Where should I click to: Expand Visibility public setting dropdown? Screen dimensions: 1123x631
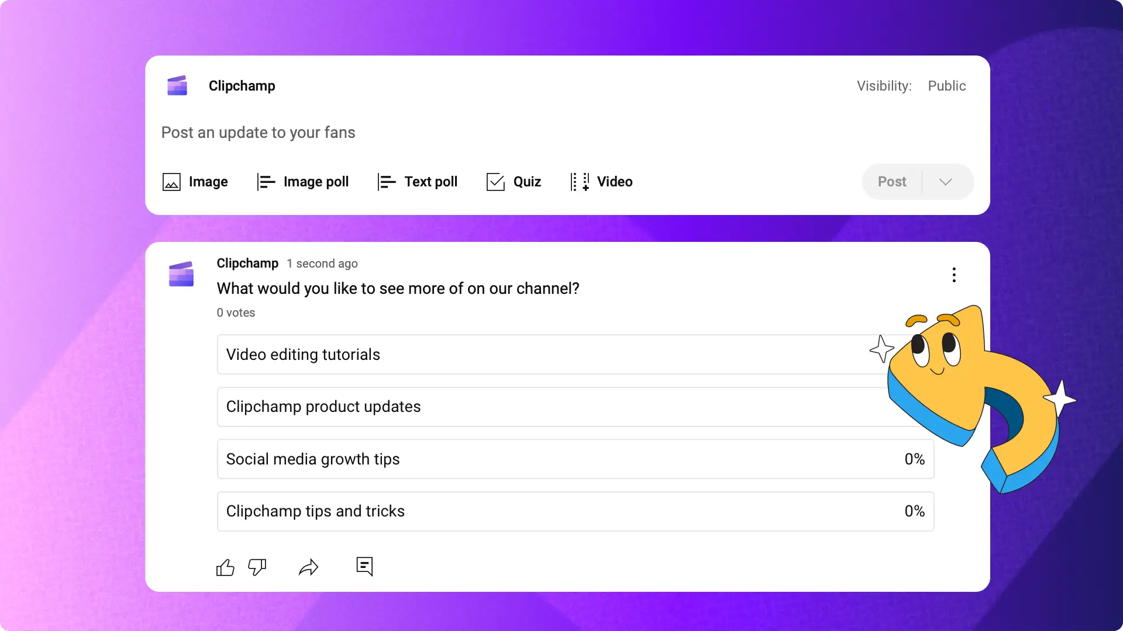[x=947, y=85]
